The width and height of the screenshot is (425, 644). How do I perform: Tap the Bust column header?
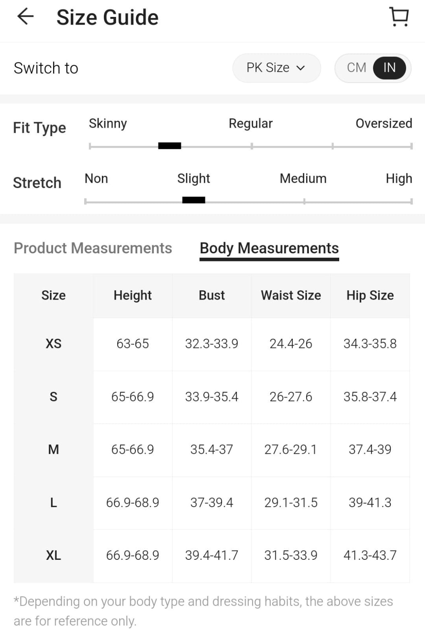[x=212, y=295]
